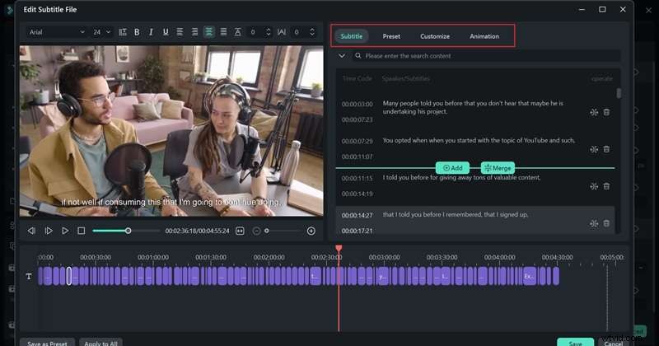
Task: Toggle underline text formatting
Action: 166,32
